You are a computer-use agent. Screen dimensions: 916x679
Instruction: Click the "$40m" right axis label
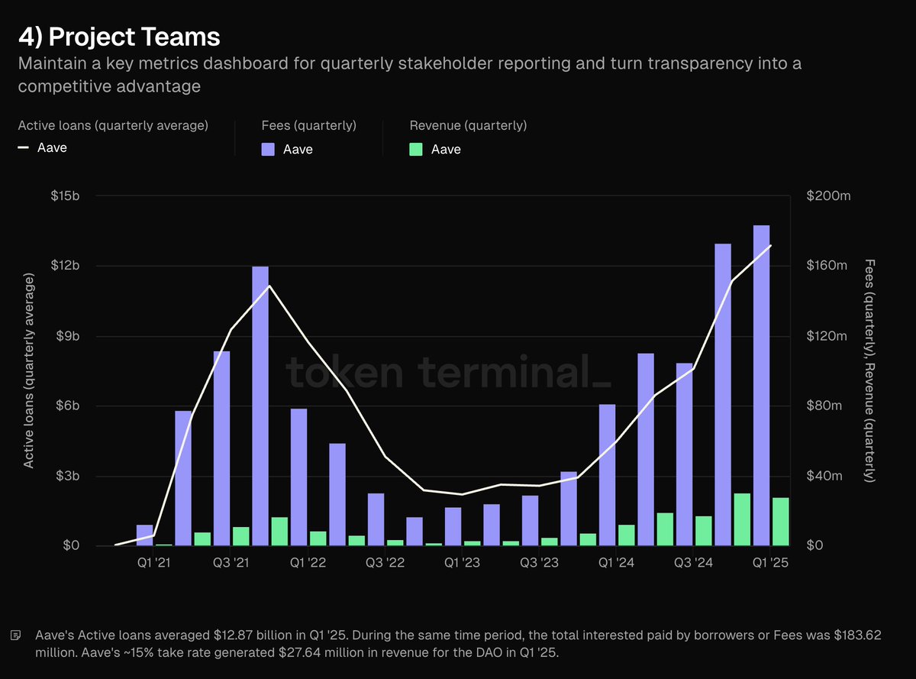pyautogui.click(x=824, y=476)
